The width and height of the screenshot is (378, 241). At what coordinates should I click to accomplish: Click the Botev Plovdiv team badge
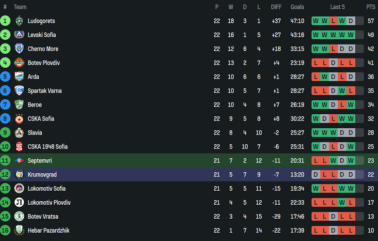[19, 63]
